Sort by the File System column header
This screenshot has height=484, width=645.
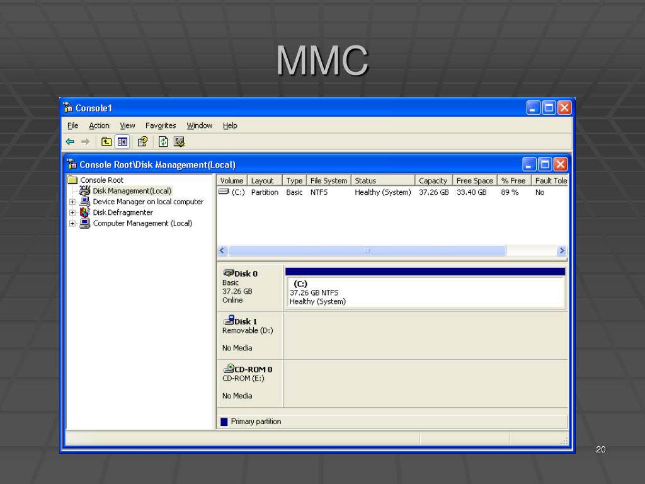pyautogui.click(x=329, y=181)
